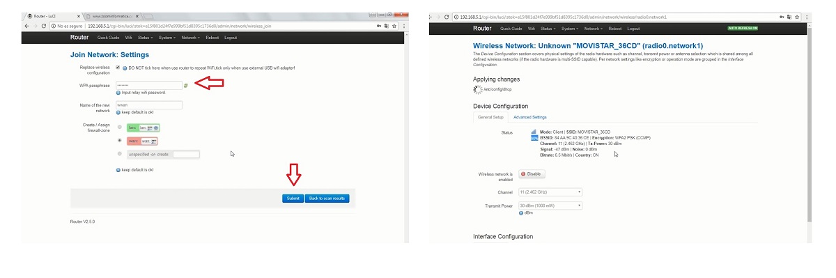Open Quick Guide on the MOVISTAR_36CD page
This screenshot has height=278, width=836.
point(511,29)
